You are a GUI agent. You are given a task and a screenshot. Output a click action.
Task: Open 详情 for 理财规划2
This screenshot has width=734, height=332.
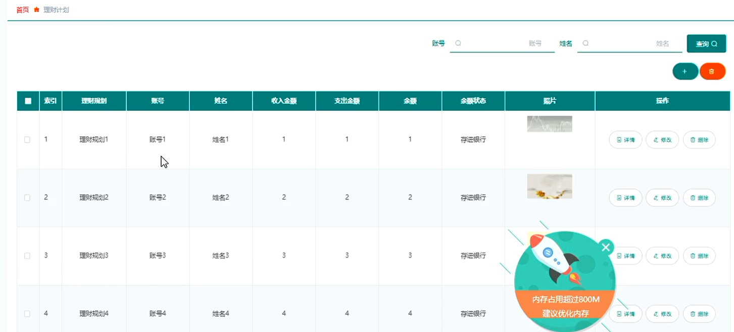625,198
